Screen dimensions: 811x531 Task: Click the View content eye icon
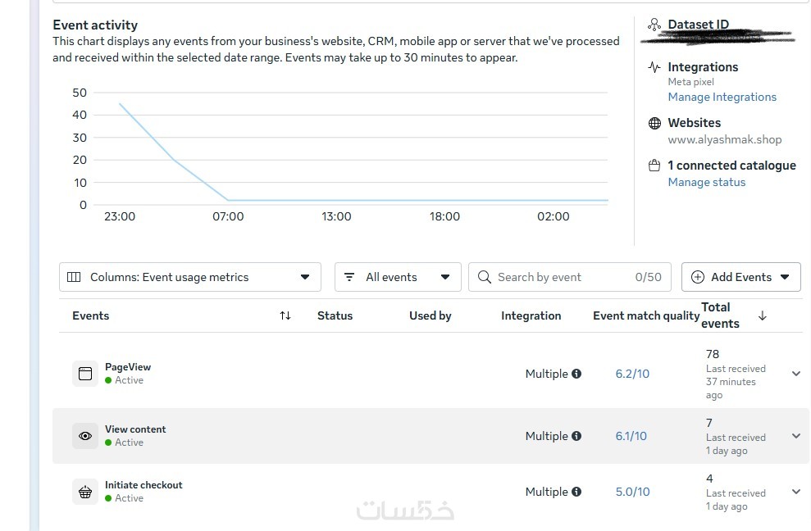85,436
